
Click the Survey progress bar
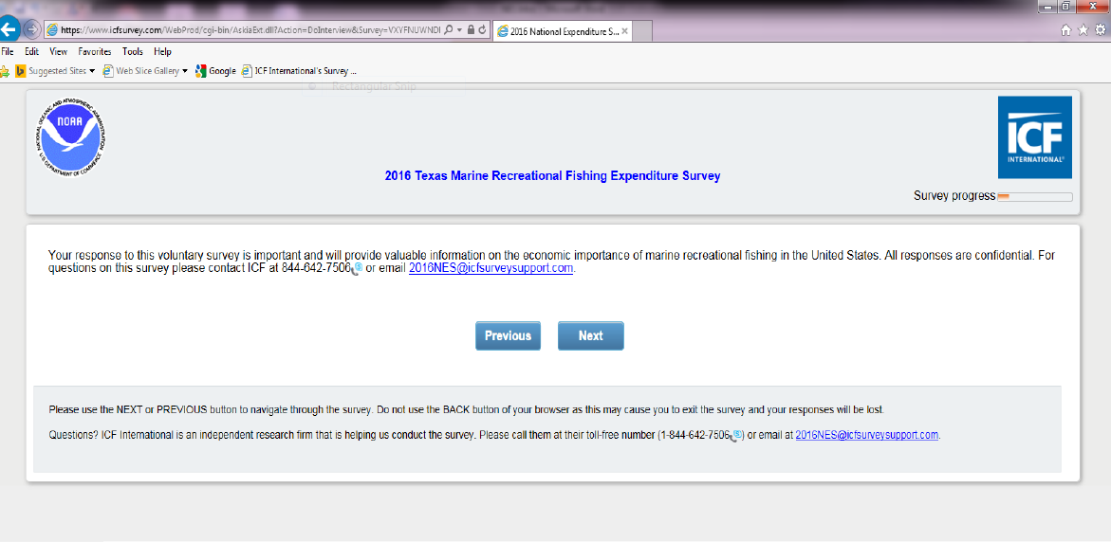1034,197
